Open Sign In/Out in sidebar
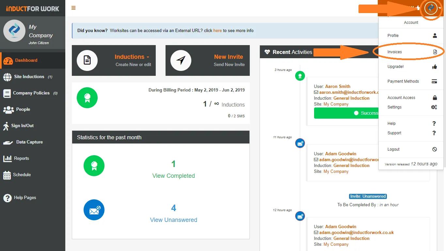446x251 pixels. pos(33,126)
